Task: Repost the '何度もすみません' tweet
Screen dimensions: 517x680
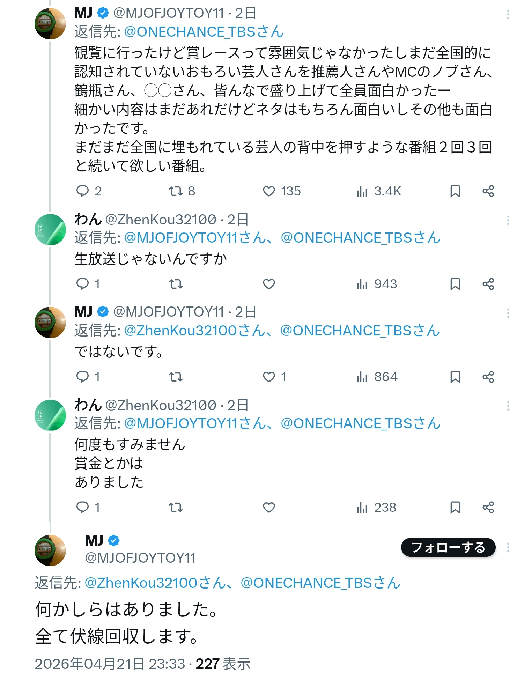Action: tap(176, 508)
